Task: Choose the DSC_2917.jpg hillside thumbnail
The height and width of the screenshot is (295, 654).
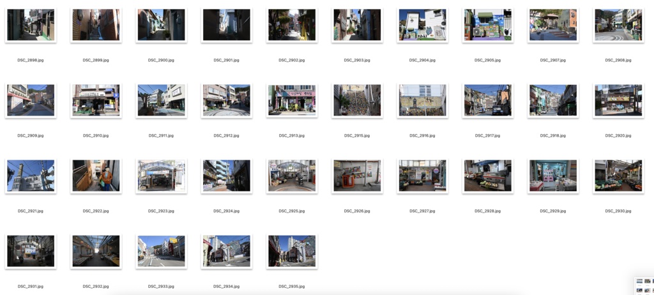Action: (487, 100)
